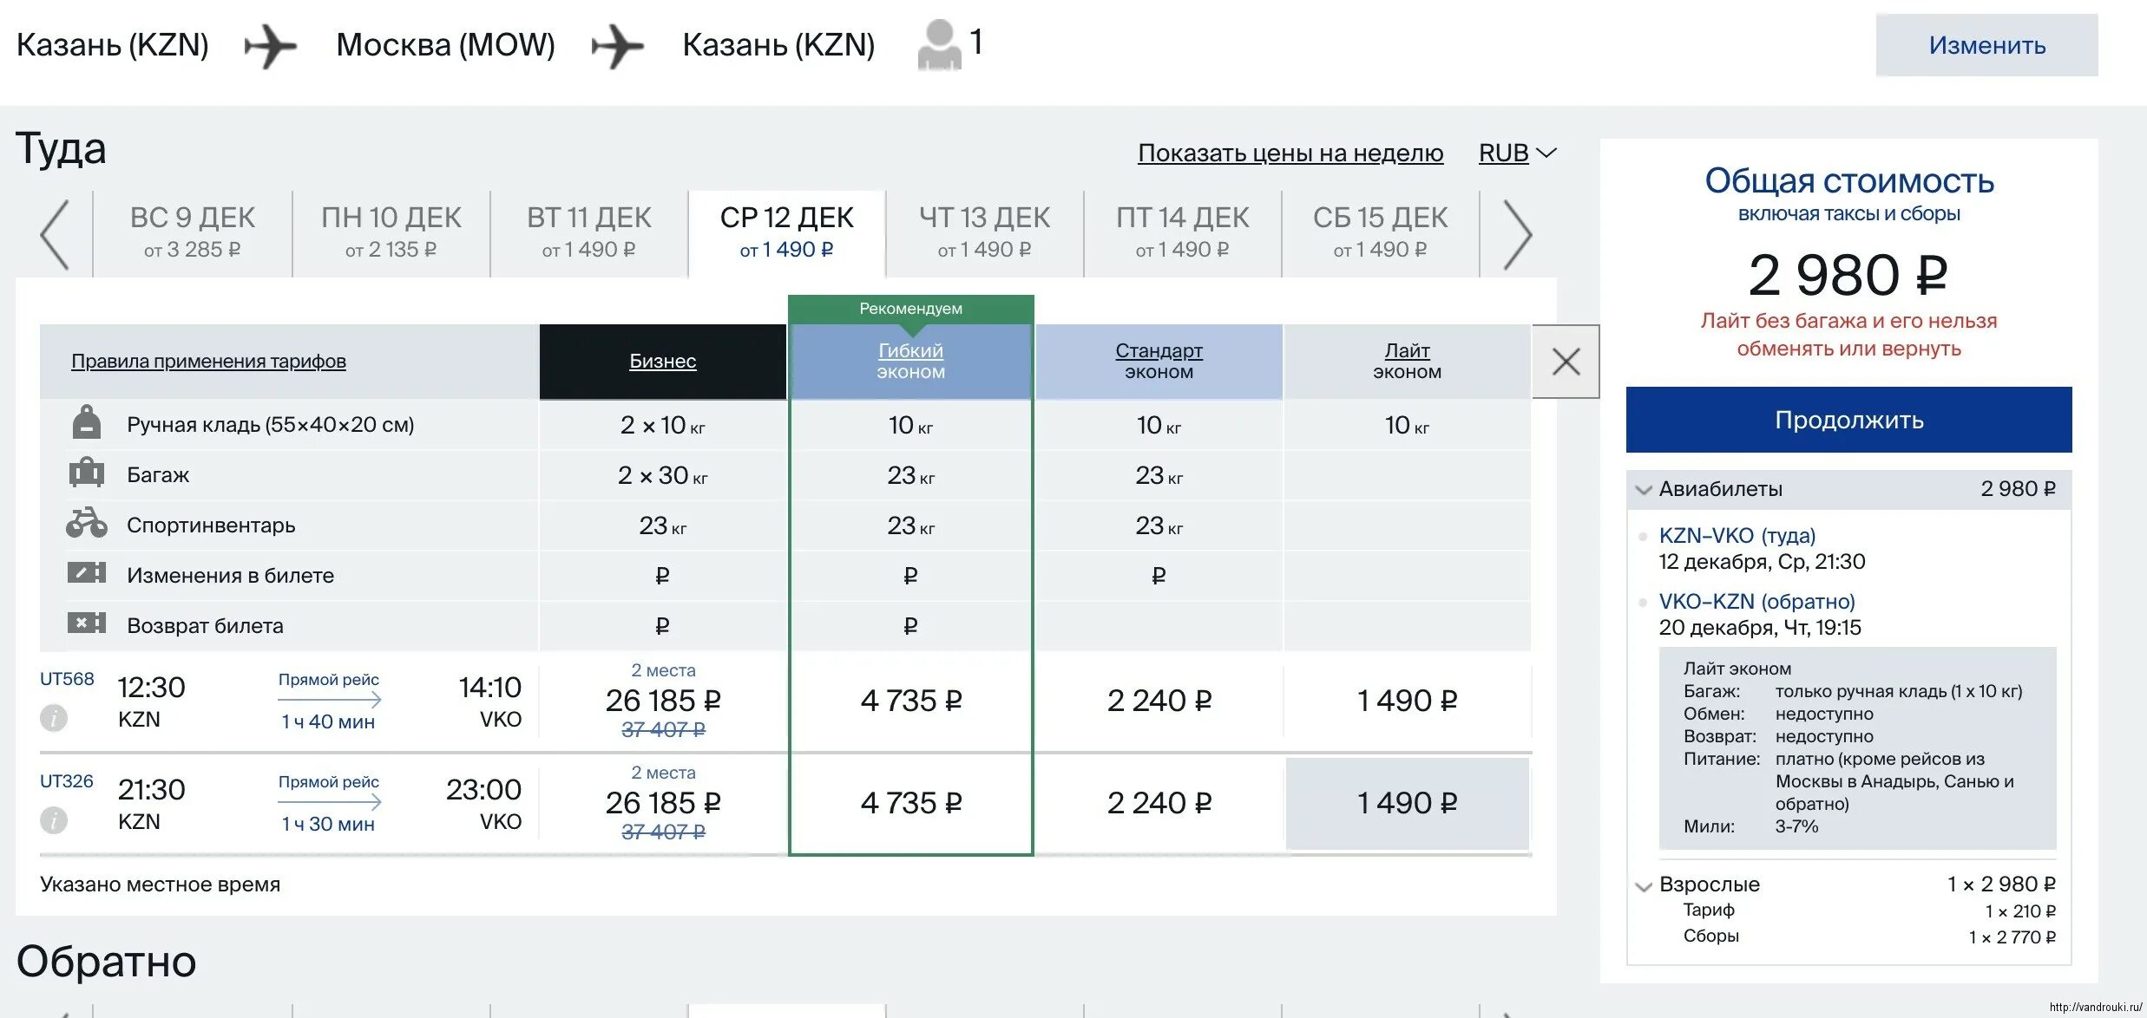Click the Изменить button

pos(1986,45)
